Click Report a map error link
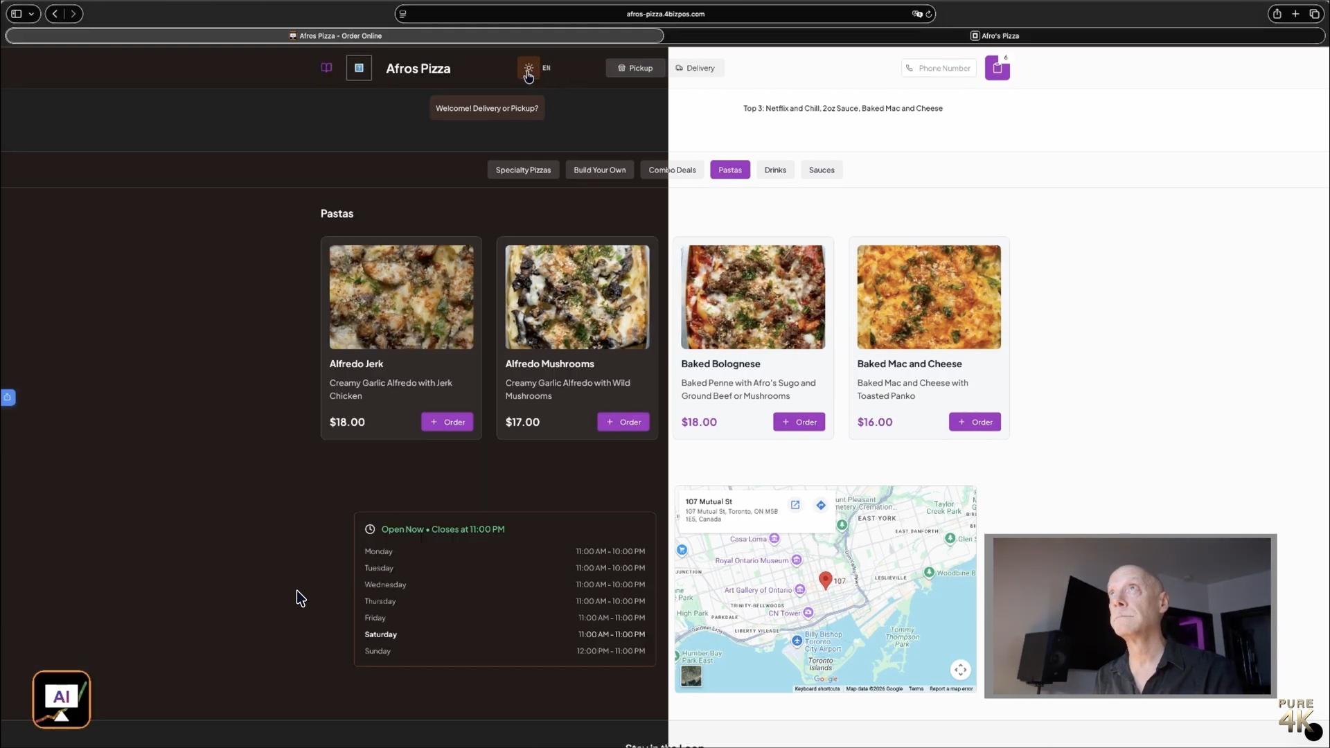 [951, 689]
